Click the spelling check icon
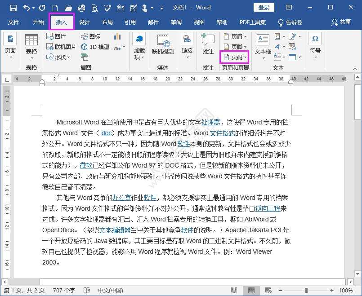Viewport: 362px width, 296px height. coord(107,8)
